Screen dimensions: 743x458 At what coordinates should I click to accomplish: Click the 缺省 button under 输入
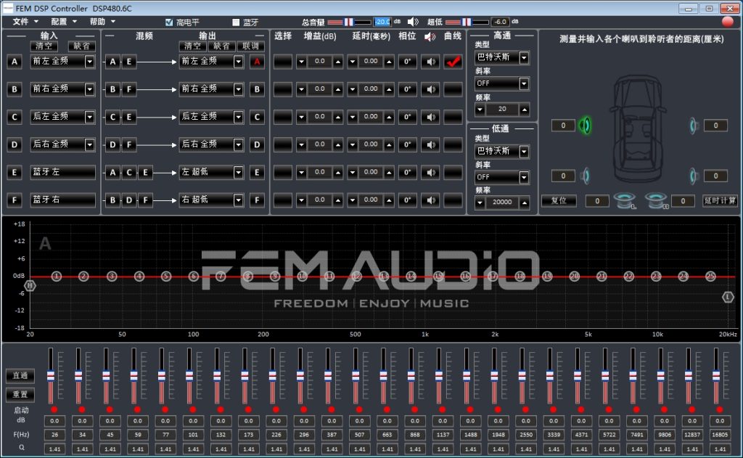coord(81,46)
